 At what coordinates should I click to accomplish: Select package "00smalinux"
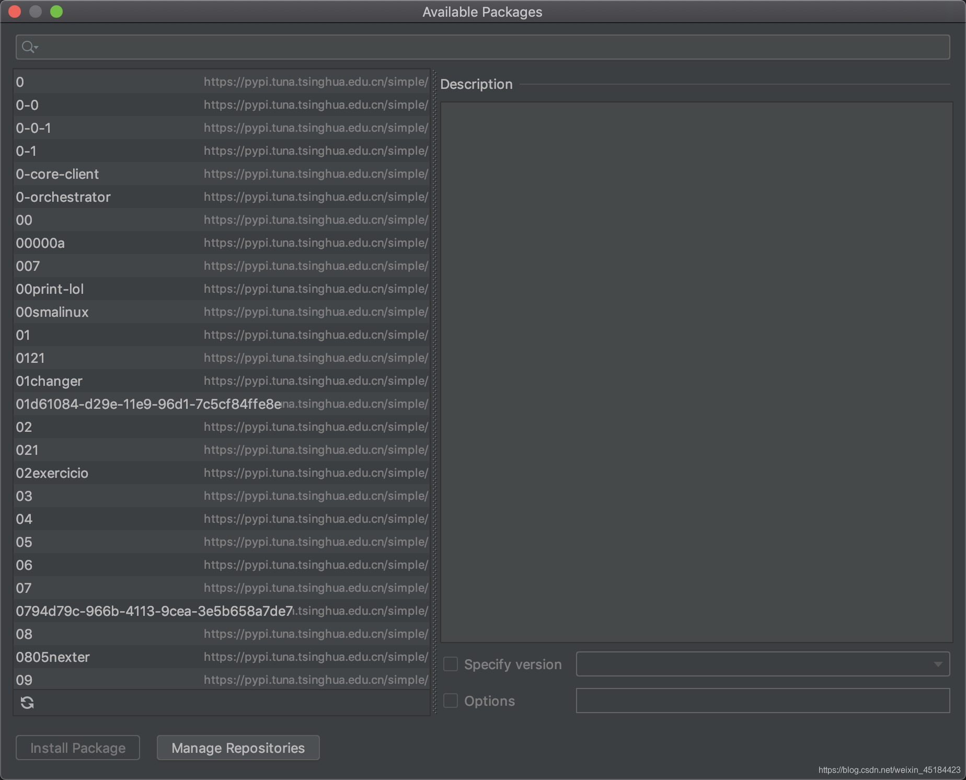click(x=222, y=312)
